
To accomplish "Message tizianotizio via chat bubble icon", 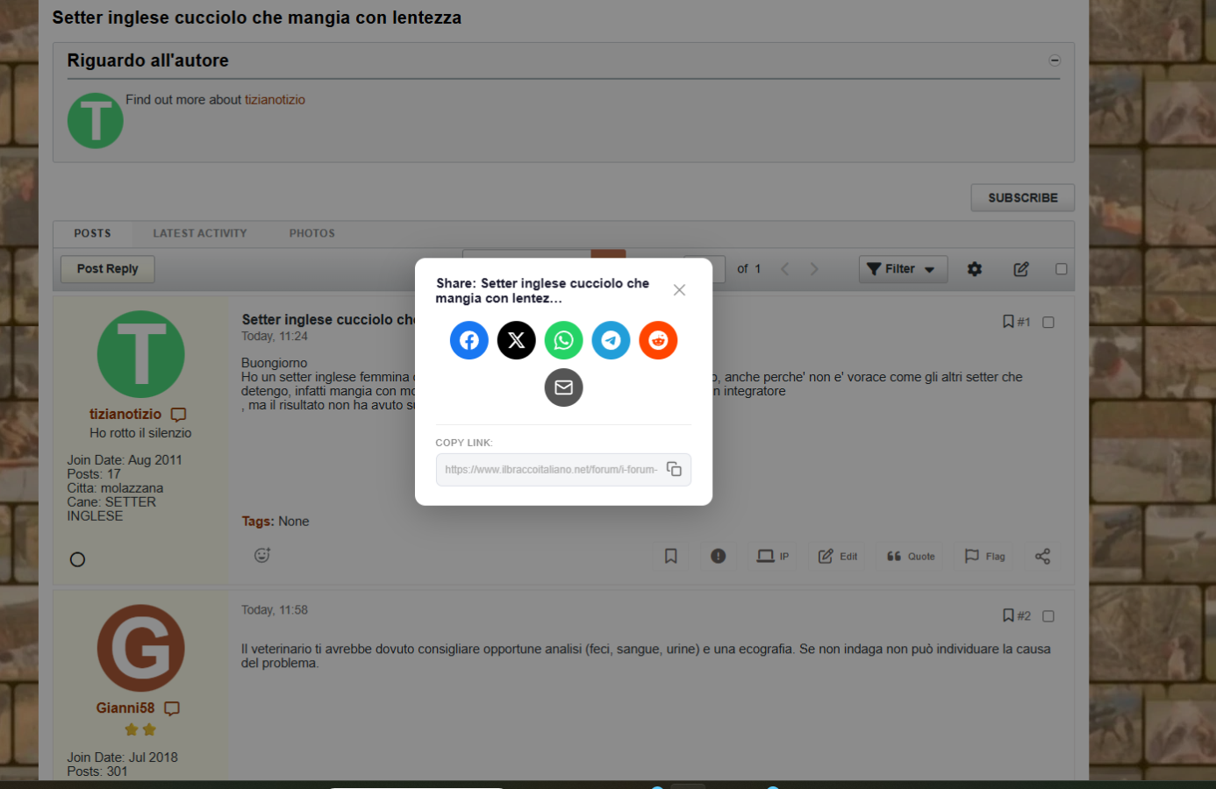I will [x=179, y=415].
